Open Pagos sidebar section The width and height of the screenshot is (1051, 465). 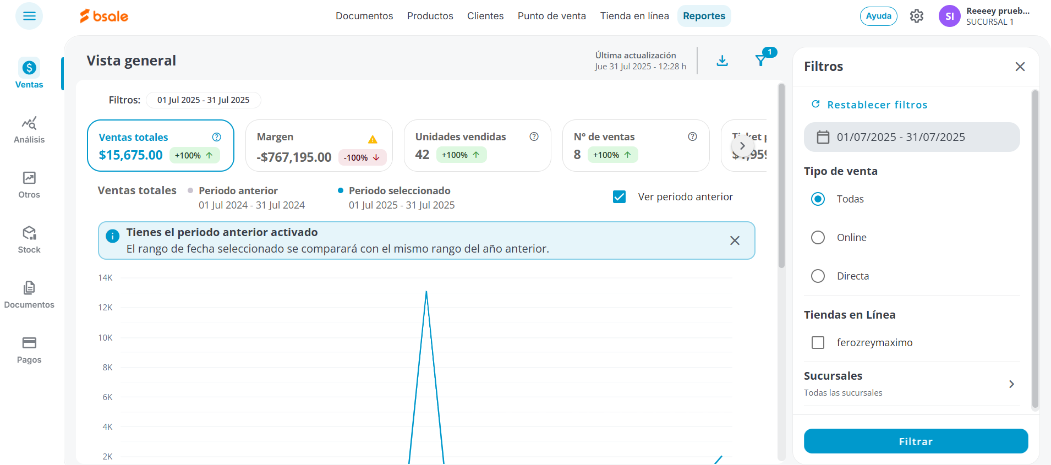[29, 350]
